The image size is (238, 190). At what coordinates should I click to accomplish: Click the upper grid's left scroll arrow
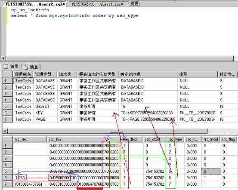coord(5,131)
